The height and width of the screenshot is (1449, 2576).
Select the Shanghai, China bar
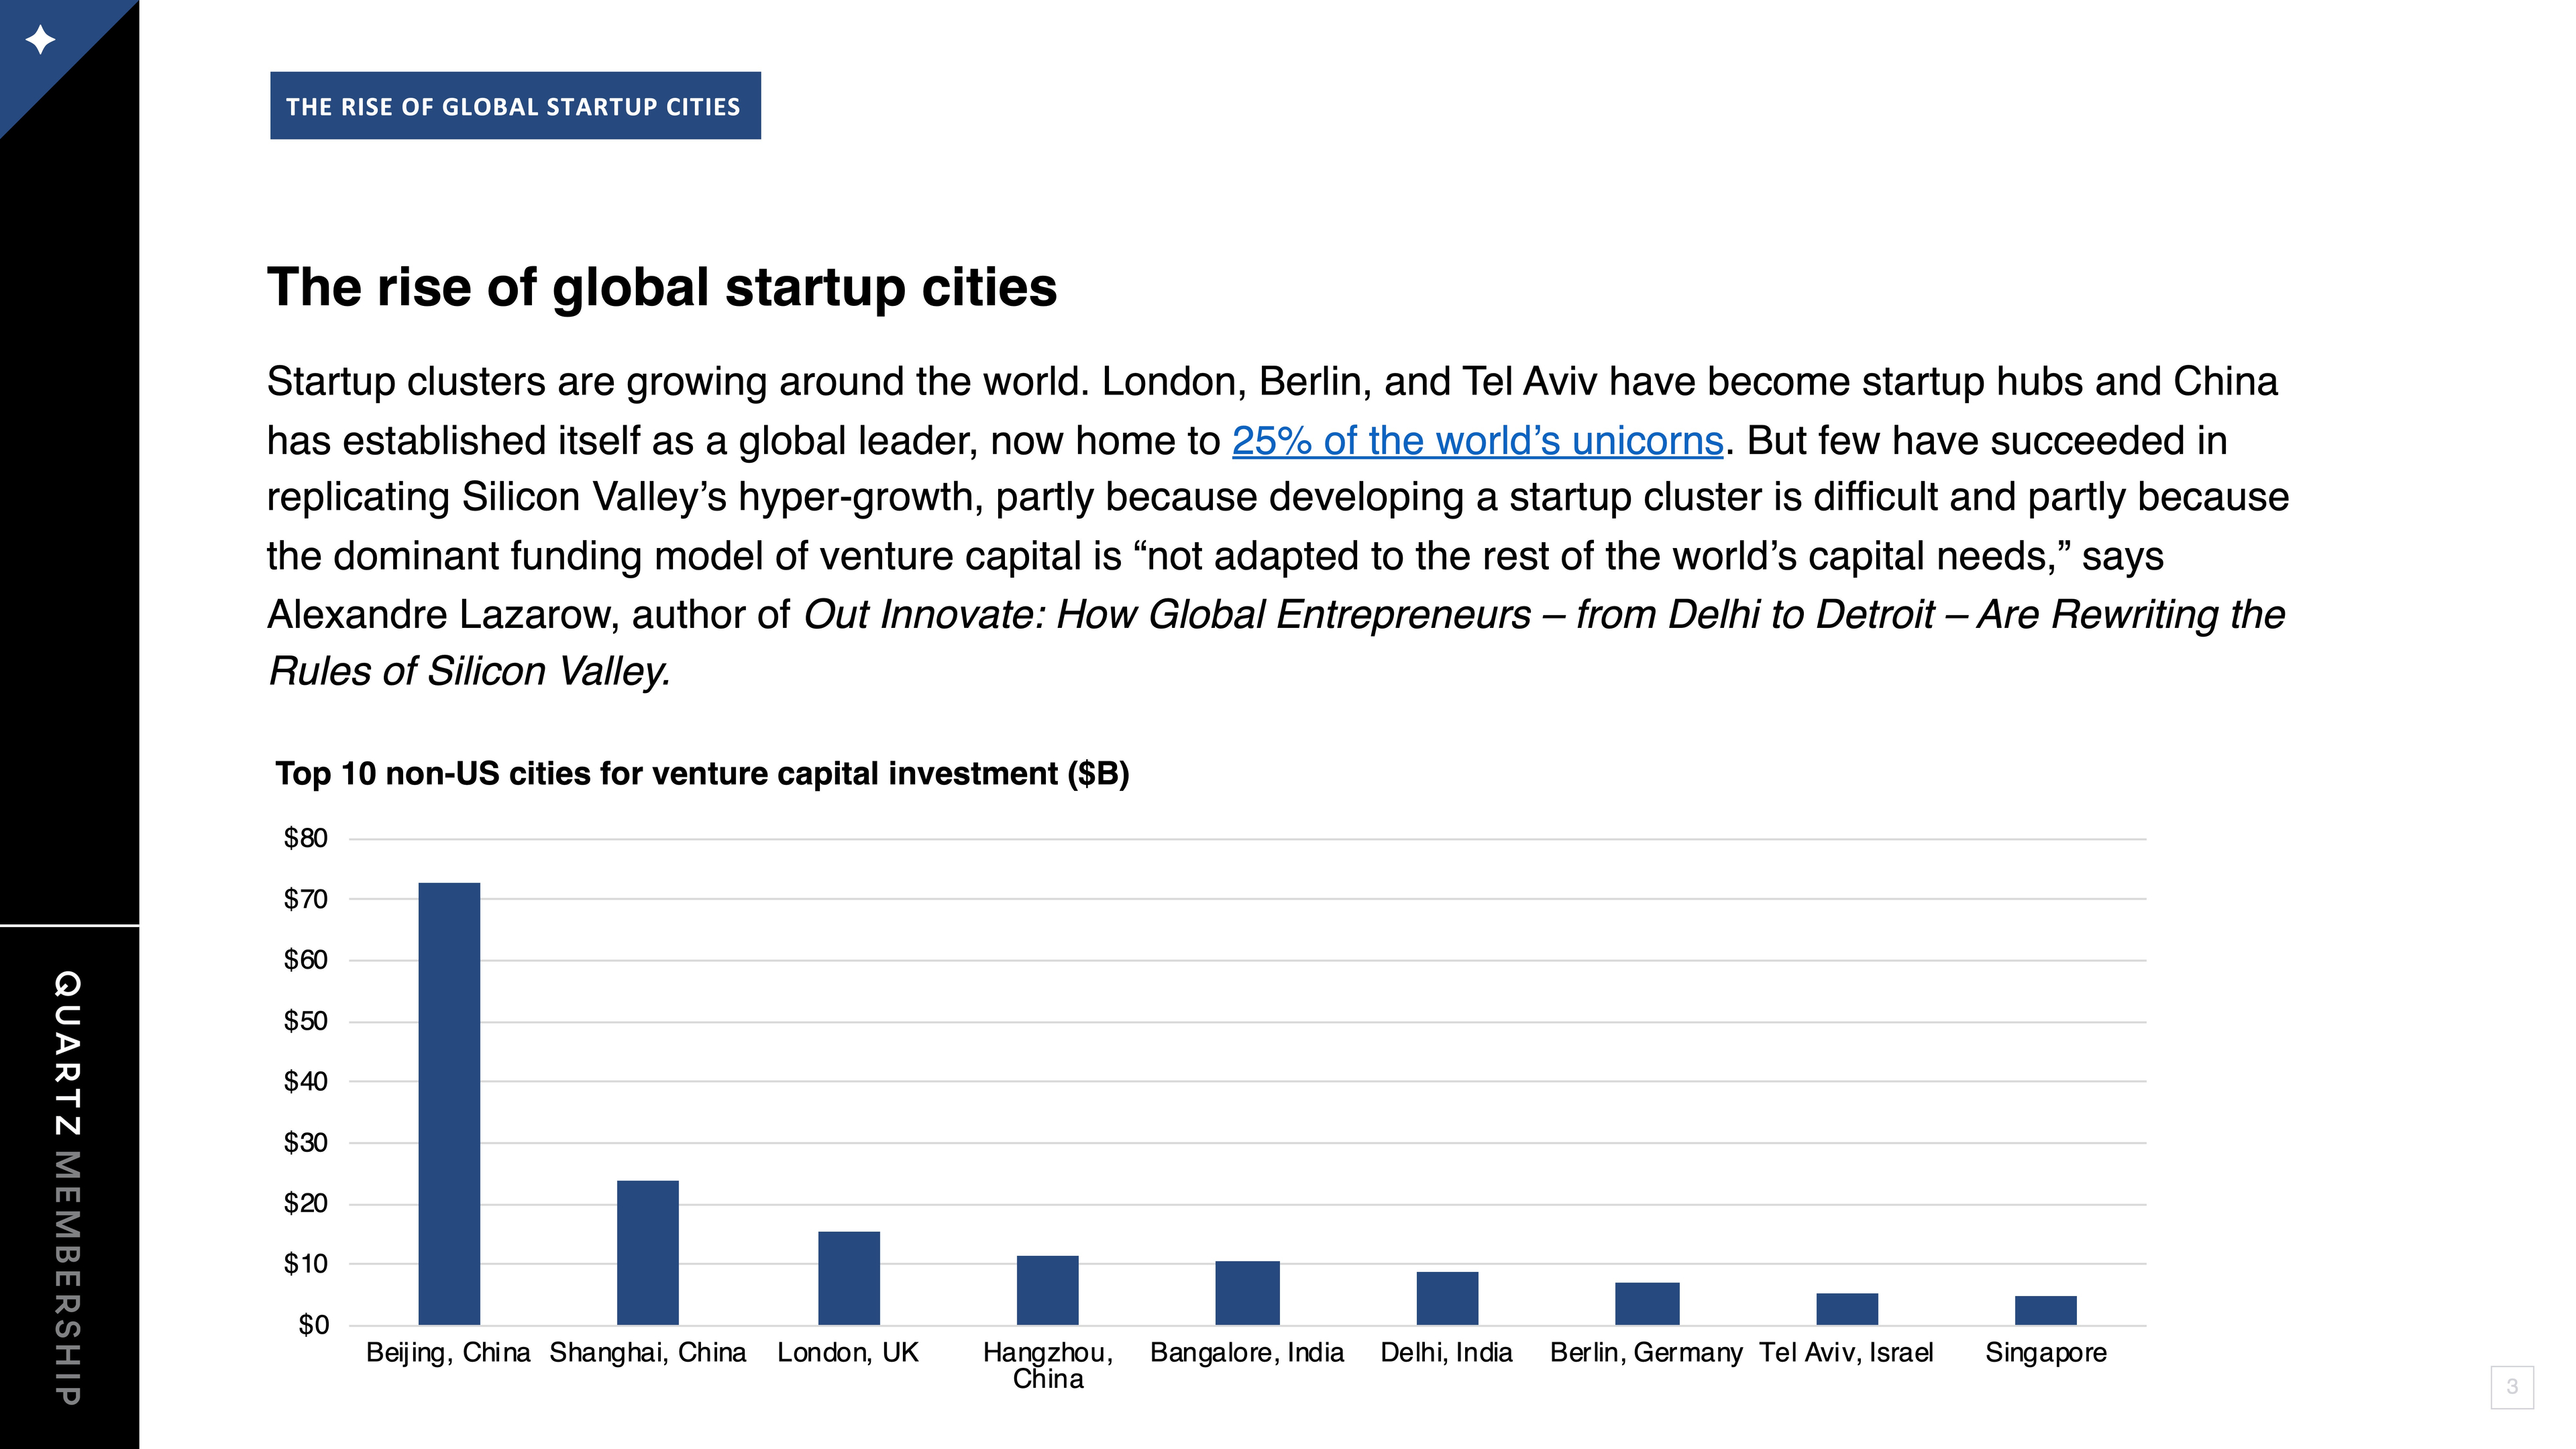click(x=648, y=1252)
